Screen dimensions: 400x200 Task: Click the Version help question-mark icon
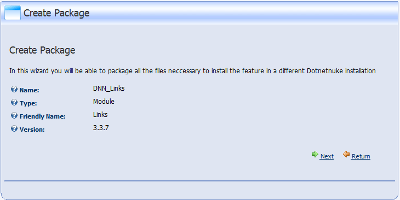point(14,129)
